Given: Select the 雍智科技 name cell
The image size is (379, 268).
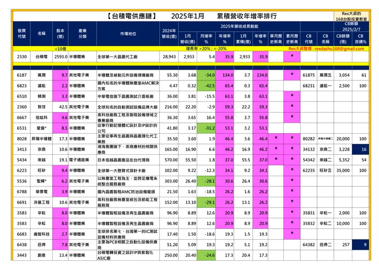Looking at the screenshot, I should pyautogui.click(x=41, y=234).
